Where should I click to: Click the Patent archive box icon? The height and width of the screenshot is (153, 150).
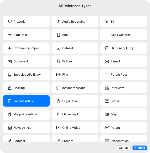[x=107, y=128]
